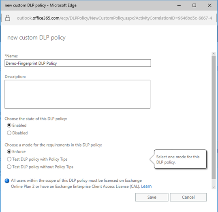This screenshot has height=212, width=218.
Task: Select Test DLP policy with Policy Tips
Action: point(9,159)
